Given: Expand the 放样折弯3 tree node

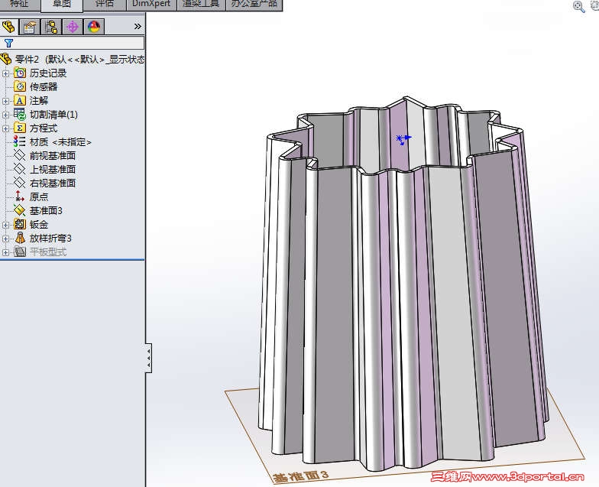Looking at the screenshot, I should pos(6,239).
